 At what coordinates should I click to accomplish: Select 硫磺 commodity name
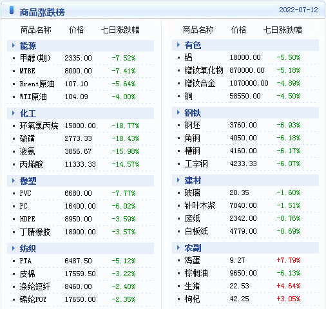point(27,138)
